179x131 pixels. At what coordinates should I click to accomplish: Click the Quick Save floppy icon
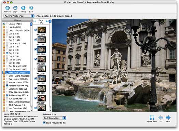(152, 118)
